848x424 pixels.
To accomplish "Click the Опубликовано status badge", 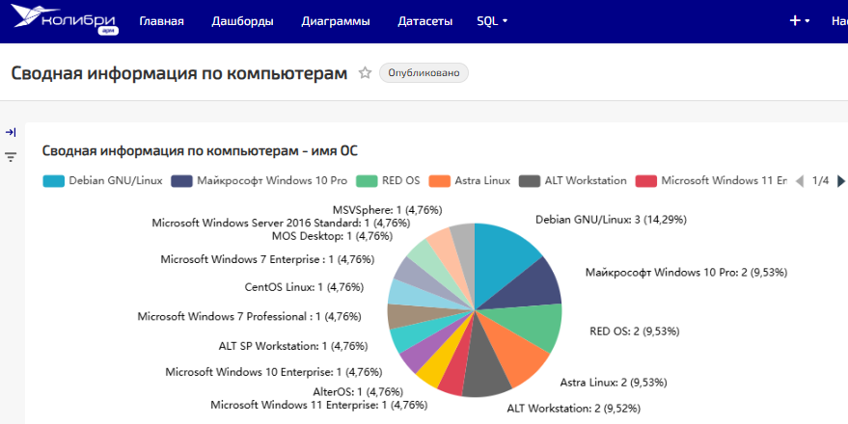I will 424,73.
